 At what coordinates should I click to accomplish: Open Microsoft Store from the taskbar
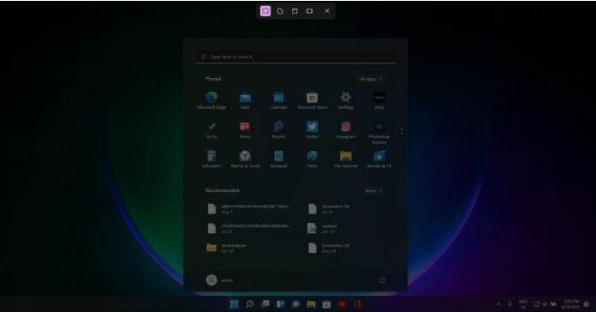coord(326,304)
